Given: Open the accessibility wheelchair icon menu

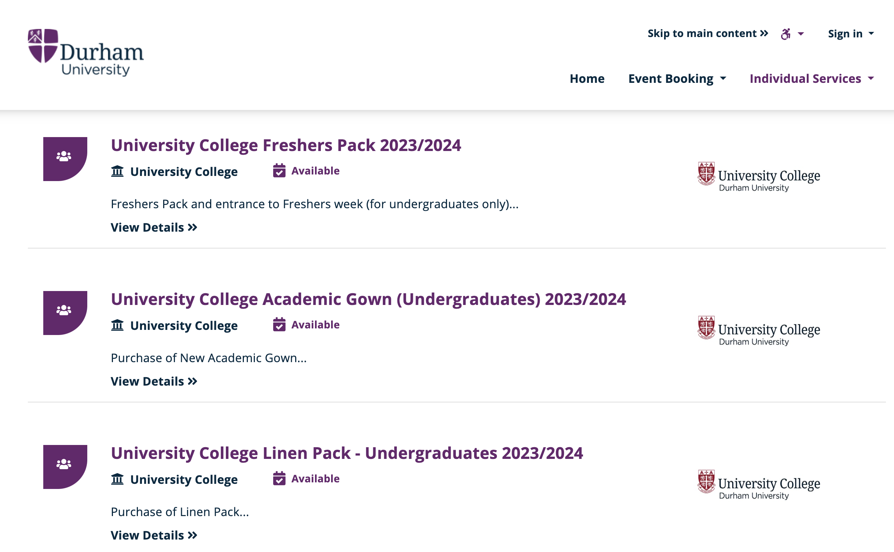Looking at the screenshot, I should [x=792, y=34].
